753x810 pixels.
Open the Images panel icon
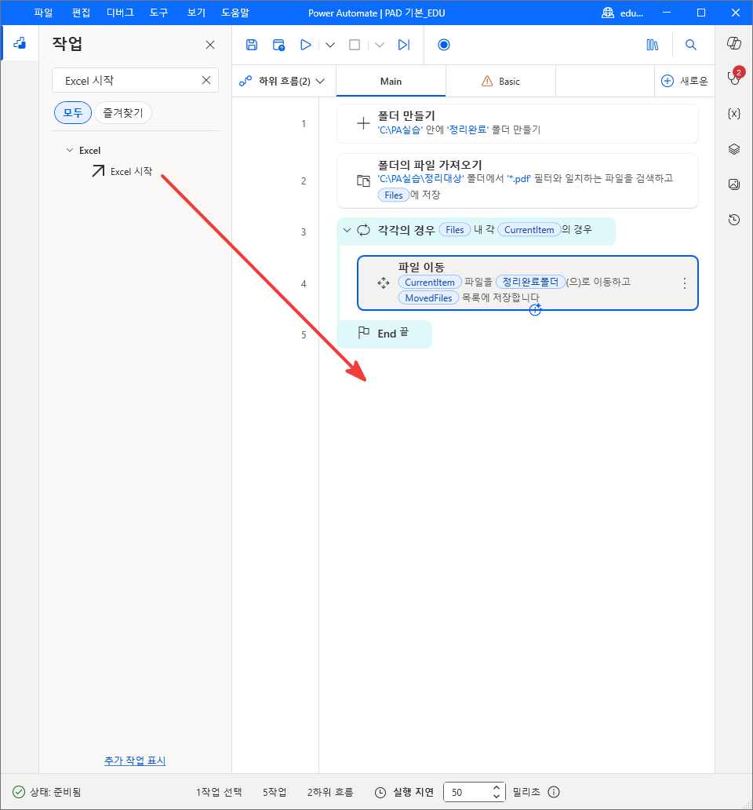coord(734,184)
